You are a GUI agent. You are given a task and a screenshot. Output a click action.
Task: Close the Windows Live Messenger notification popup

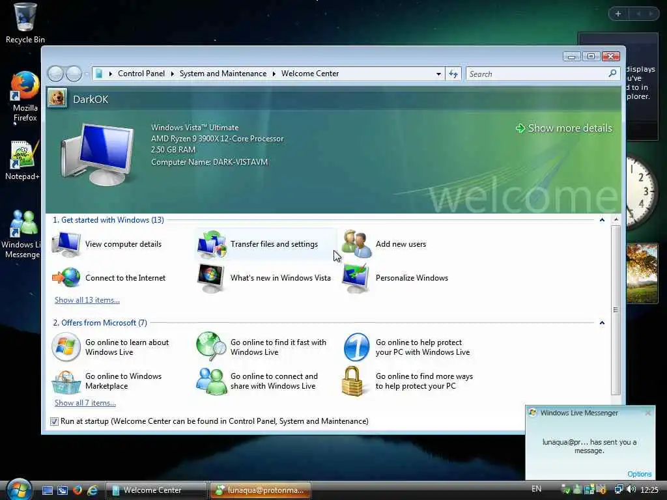tap(648, 413)
